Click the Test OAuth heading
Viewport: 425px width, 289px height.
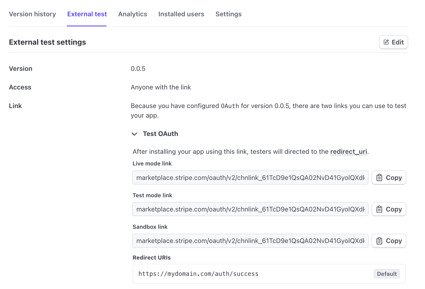(x=160, y=134)
